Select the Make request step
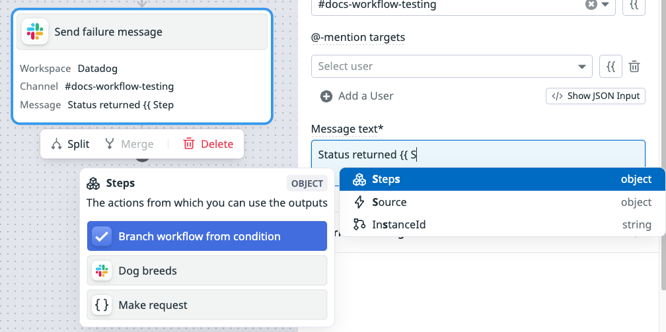 tap(207, 305)
